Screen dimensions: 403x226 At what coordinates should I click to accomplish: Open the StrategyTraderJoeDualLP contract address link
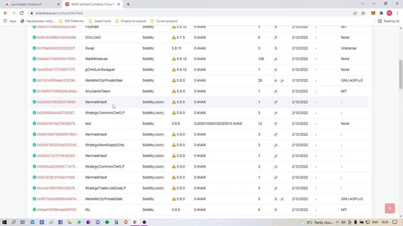[57, 188]
